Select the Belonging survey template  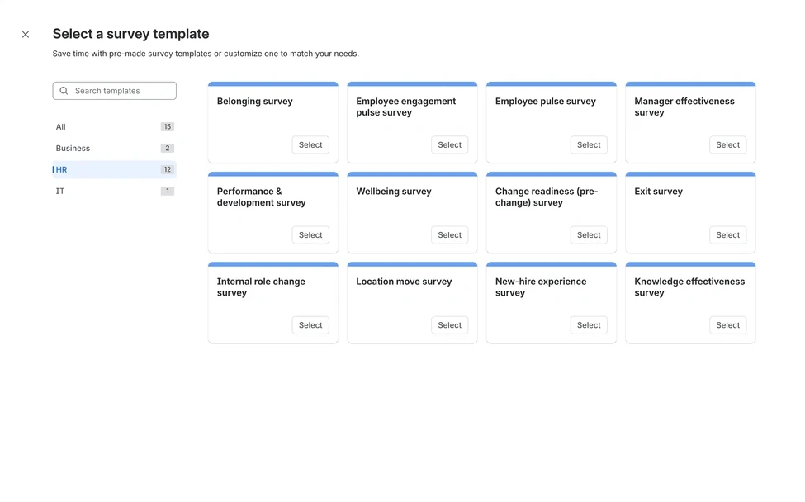tap(310, 144)
